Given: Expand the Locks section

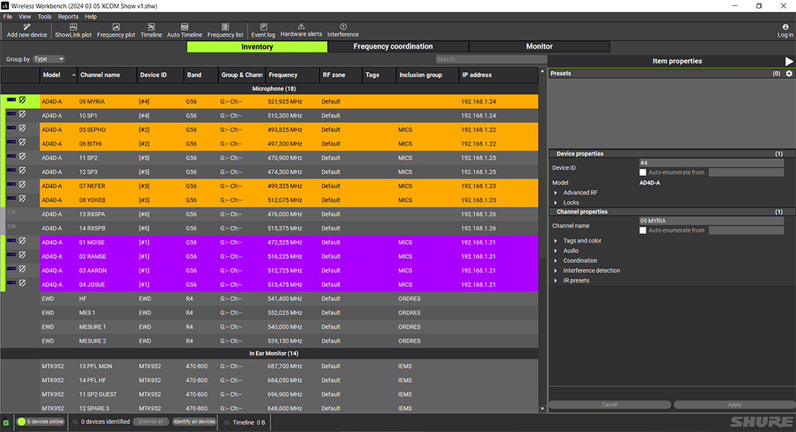Looking at the screenshot, I should [x=556, y=202].
